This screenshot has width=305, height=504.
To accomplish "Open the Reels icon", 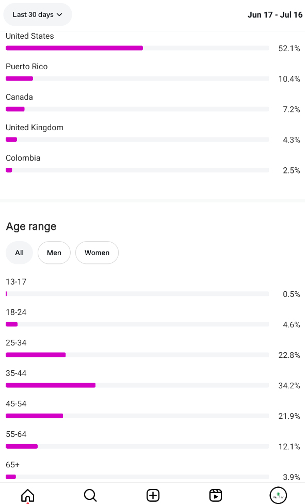I will pyautogui.click(x=215, y=495).
